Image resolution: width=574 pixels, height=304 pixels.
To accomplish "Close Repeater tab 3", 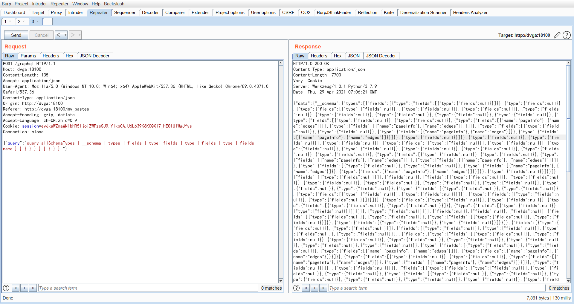I will click(x=38, y=22).
